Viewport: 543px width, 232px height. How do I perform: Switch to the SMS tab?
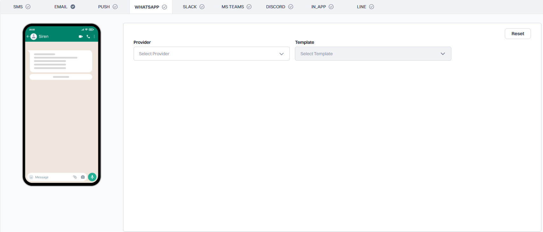[22, 7]
